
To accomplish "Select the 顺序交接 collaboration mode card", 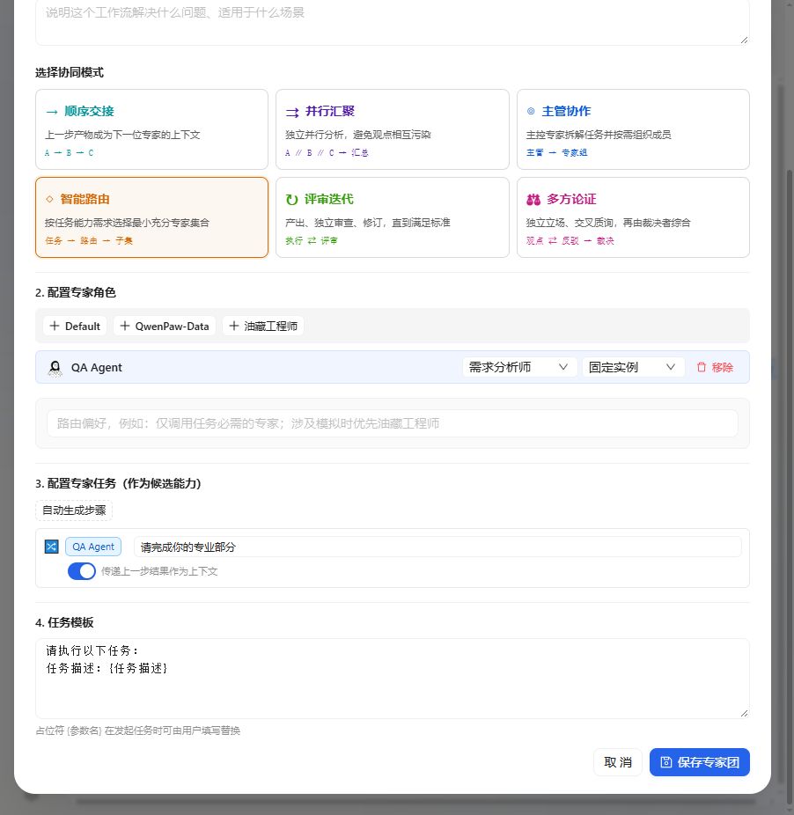I will (x=151, y=129).
